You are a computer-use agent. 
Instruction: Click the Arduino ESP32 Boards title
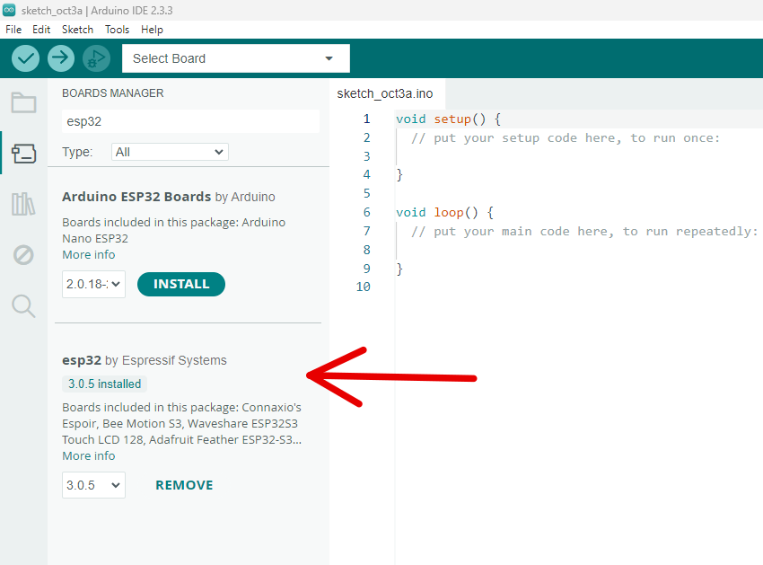tap(169, 197)
